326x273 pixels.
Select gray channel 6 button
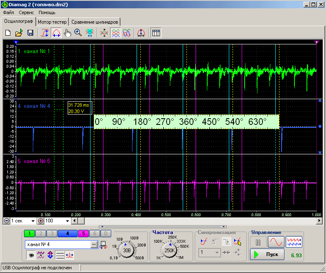point(95,234)
